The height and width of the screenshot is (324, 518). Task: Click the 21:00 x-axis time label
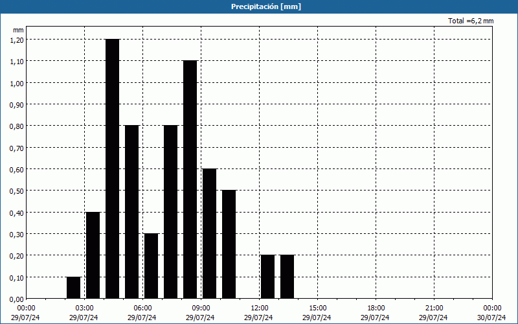(434, 308)
